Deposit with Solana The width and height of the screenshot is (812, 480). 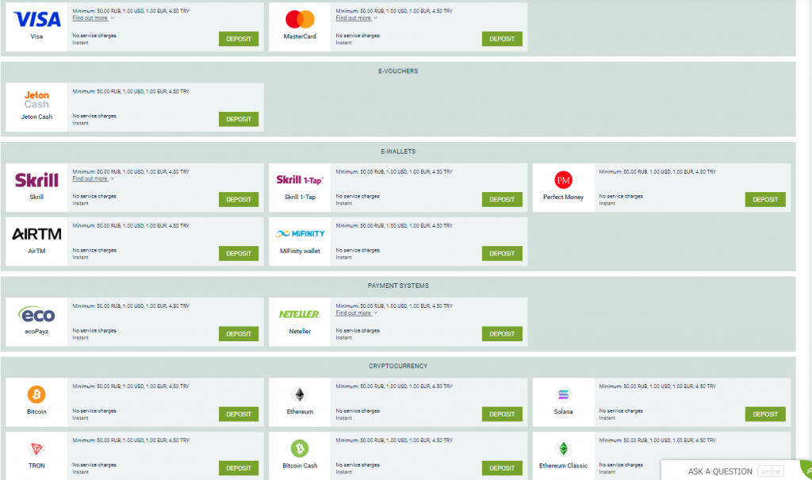click(765, 414)
